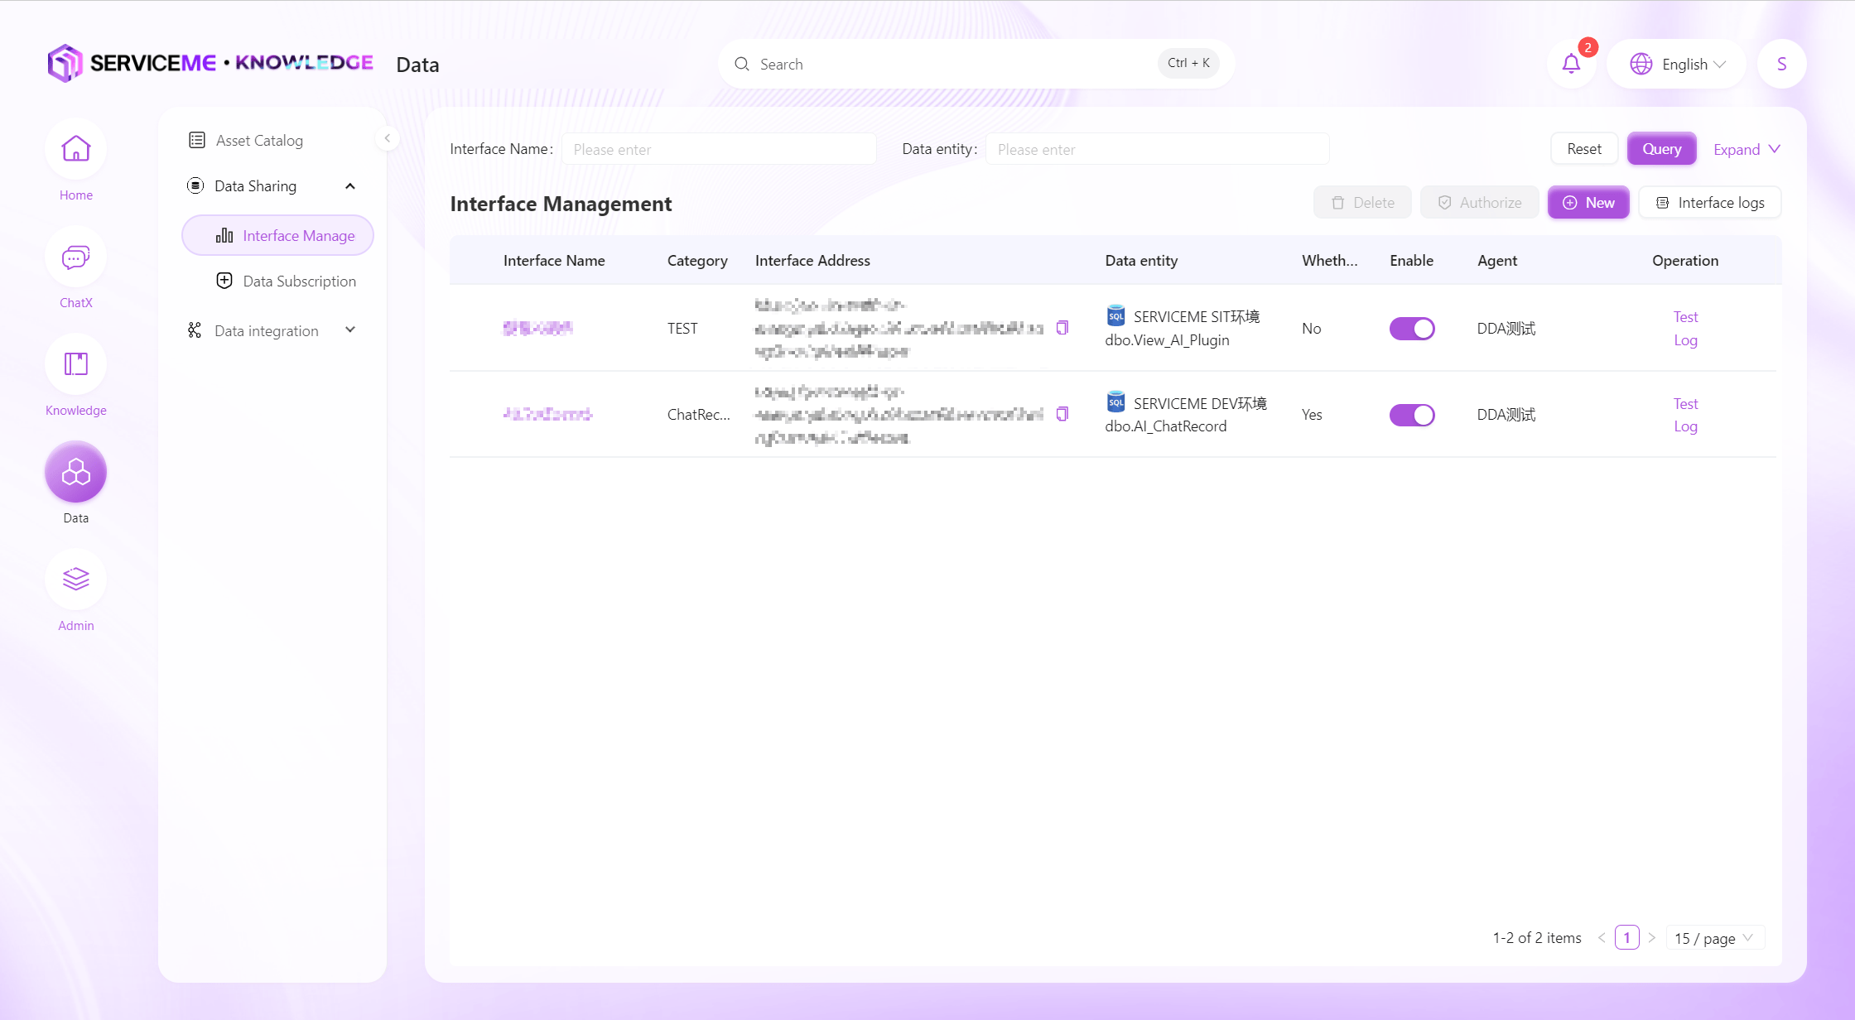The image size is (1855, 1020).
Task: Click the Authorize button
Action: 1479,203
